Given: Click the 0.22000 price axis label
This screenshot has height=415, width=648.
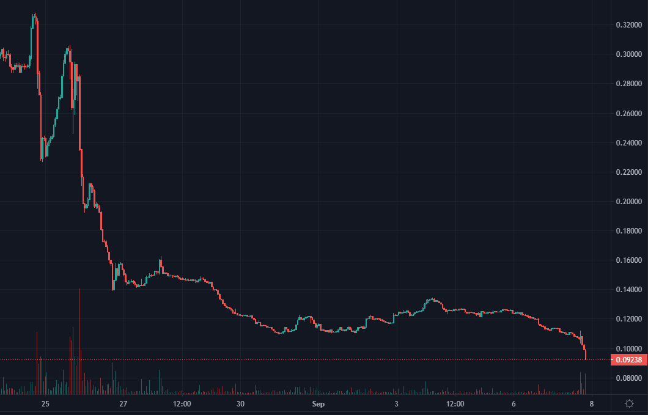Looking at the screenshot, I should (629, 172).
